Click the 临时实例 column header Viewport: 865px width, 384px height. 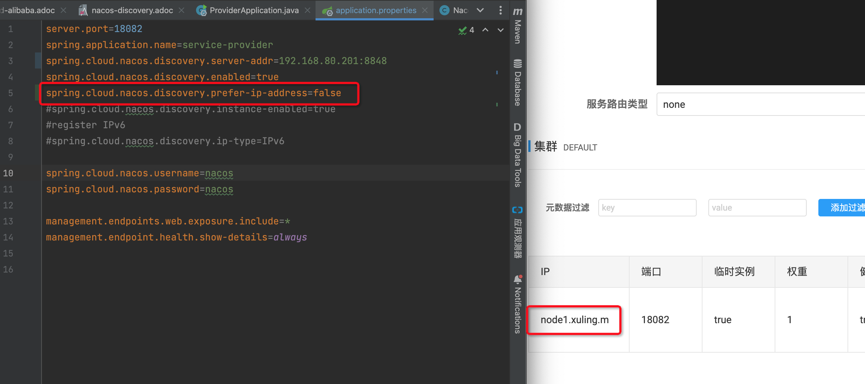coord(738,272)
